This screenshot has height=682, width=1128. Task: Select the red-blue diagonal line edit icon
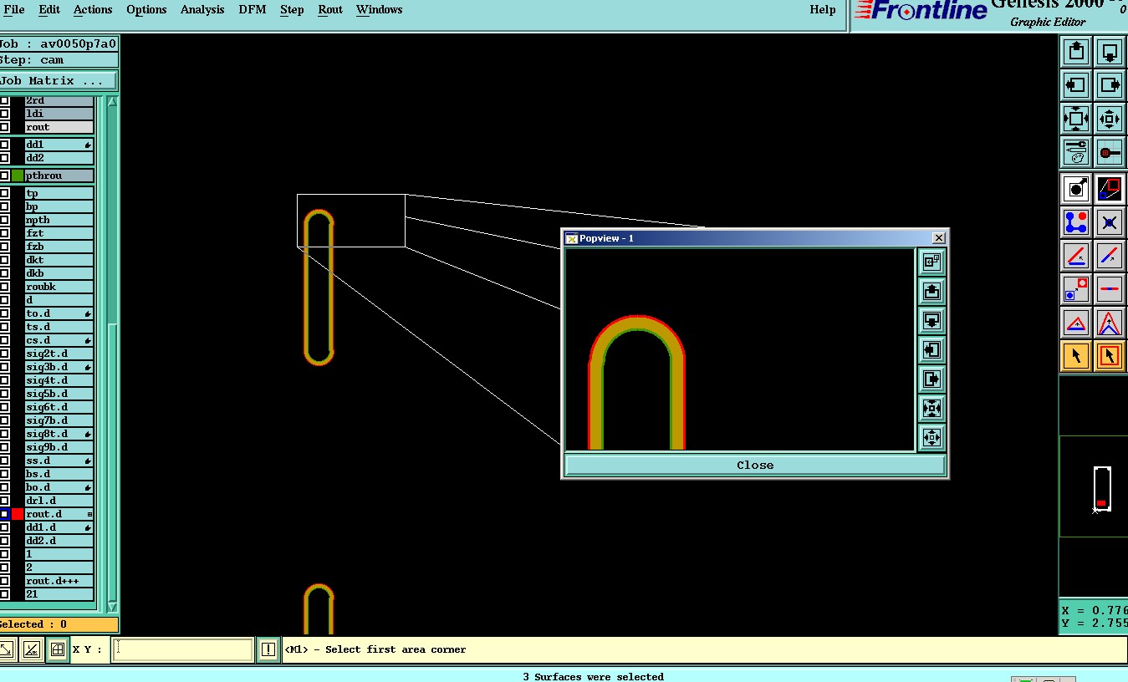click(x=1110, y=256)
